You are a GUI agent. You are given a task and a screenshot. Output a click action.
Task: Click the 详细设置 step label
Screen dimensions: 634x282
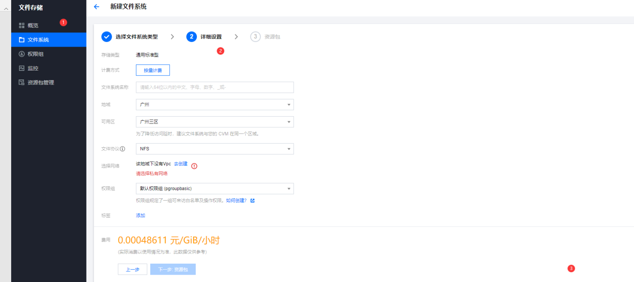(x=211, y=37)
